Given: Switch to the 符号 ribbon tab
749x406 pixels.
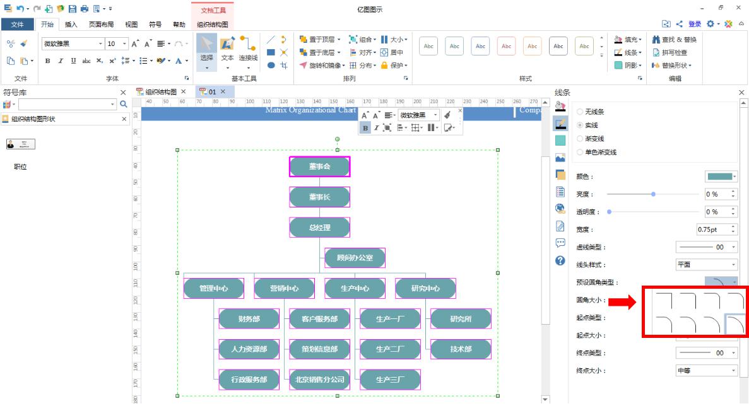Looking at the screenshot, I should pos(155,25).
